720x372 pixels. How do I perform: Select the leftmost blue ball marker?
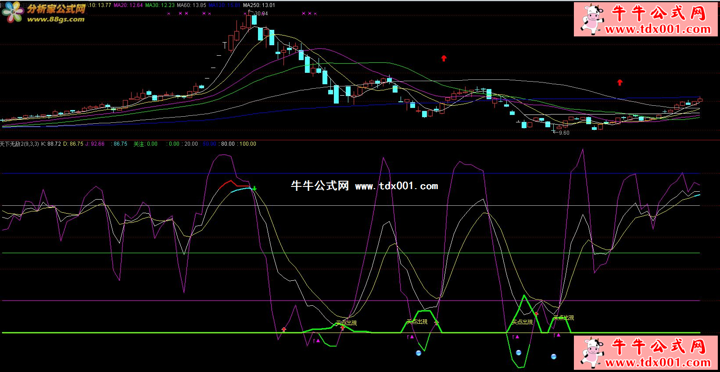[419, 353]
